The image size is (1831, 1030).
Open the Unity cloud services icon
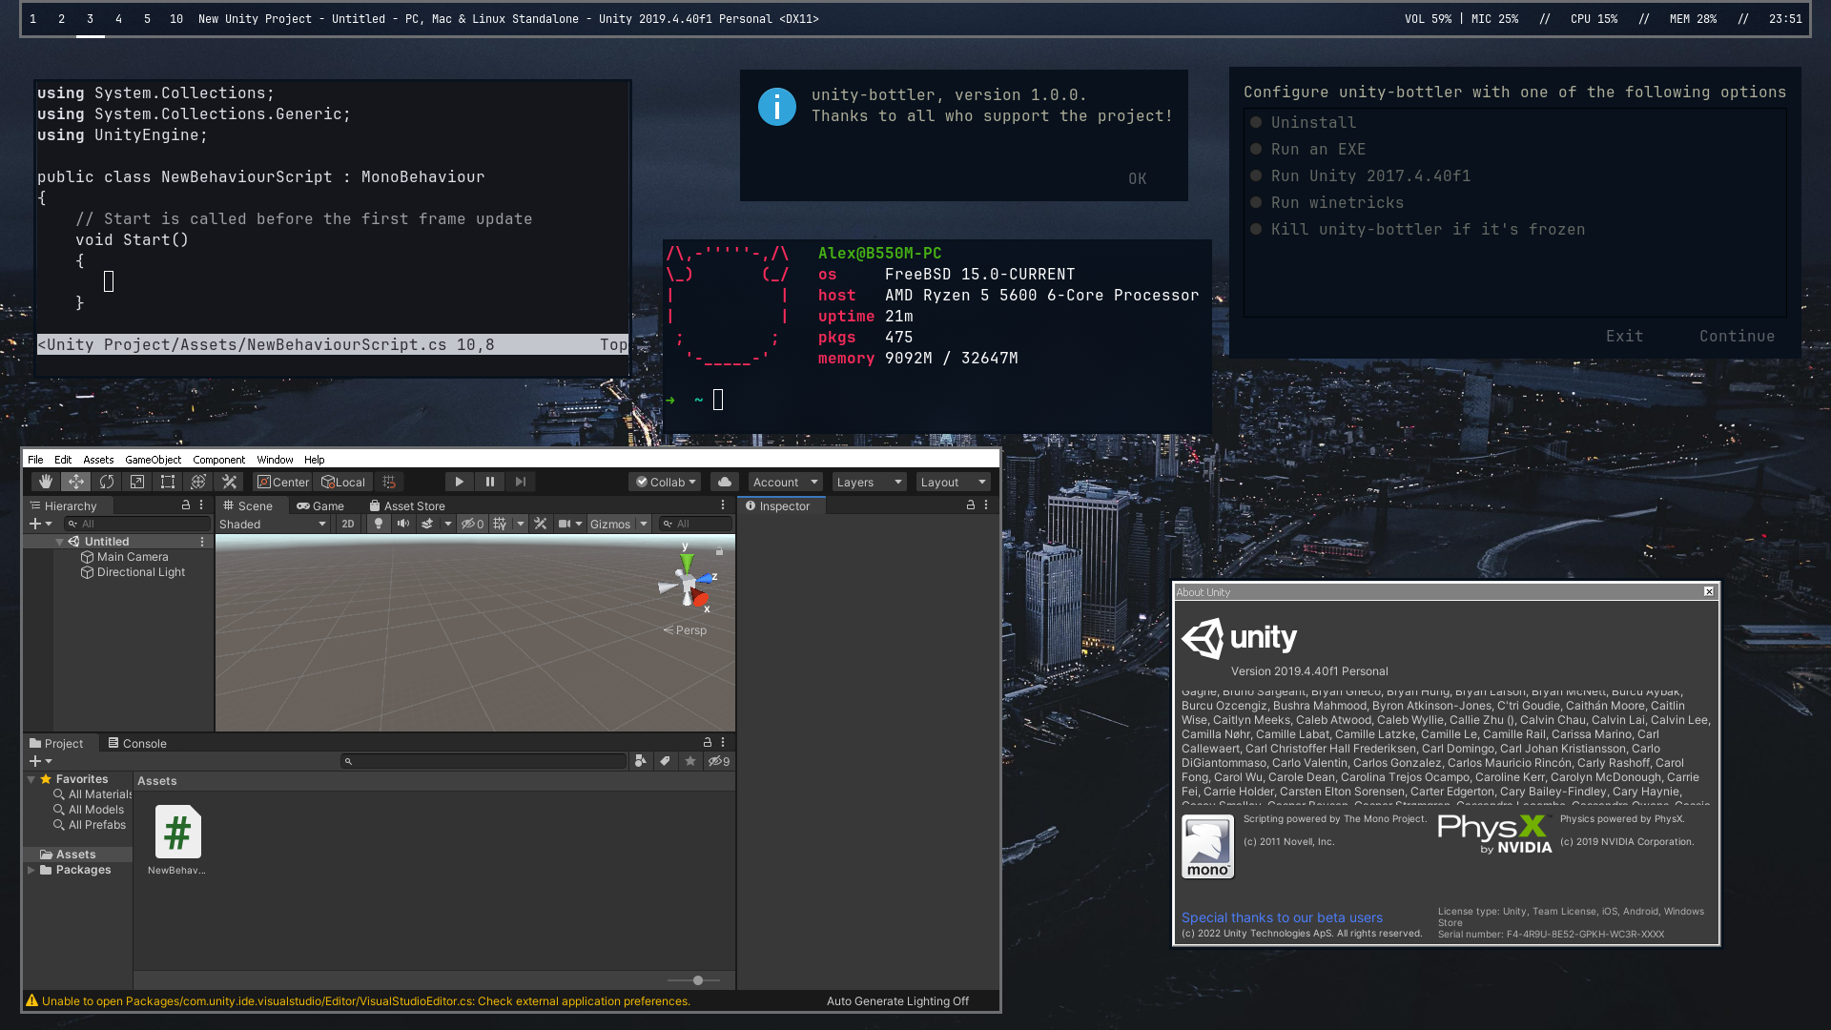[x=725, y=482]
